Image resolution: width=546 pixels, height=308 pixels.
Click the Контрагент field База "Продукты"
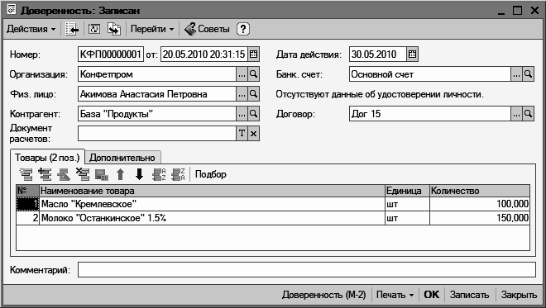tap(157, 114)
